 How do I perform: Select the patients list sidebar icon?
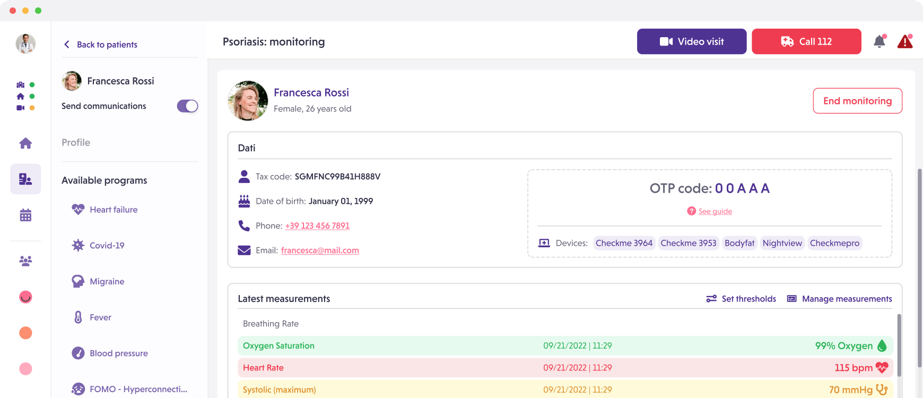point(25,179)
